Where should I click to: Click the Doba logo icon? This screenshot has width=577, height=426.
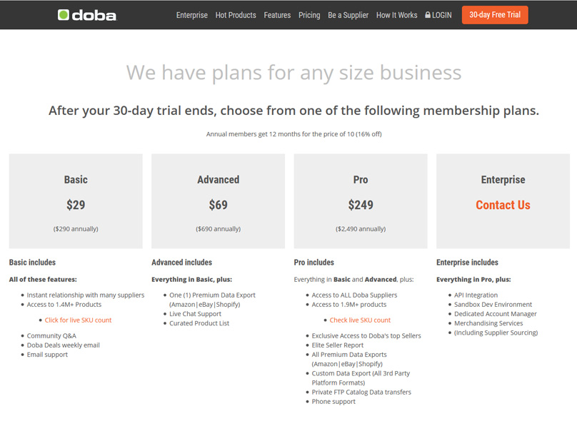(64, 15)
